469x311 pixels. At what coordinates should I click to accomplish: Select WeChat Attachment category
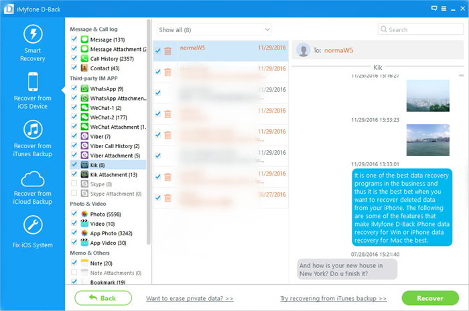[118, 127]
